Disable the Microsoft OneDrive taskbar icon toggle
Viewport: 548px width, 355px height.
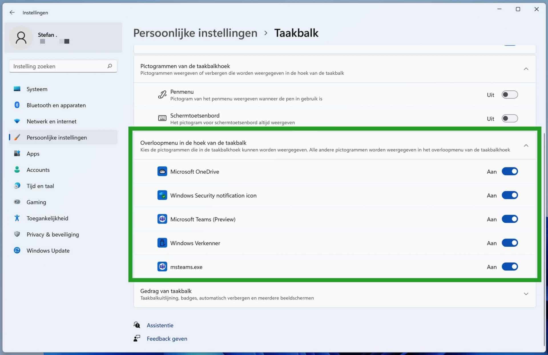click(510, 171)
